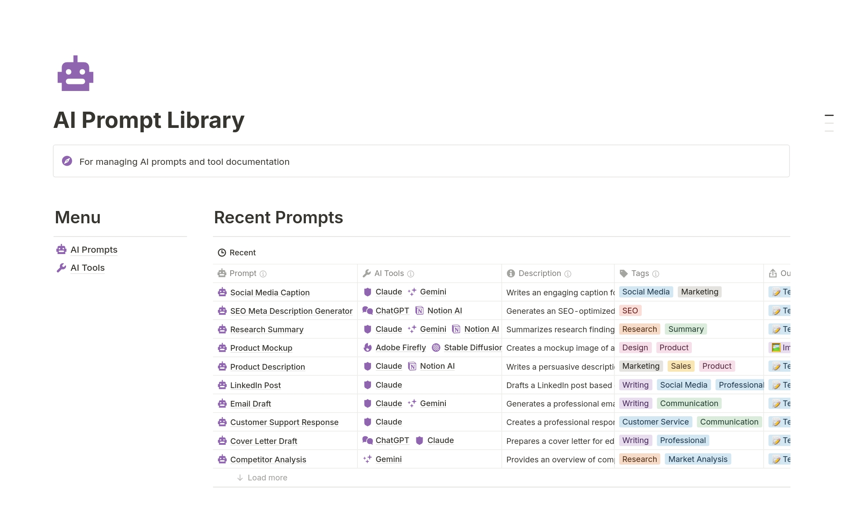845x527 pixels.
Task: Click the info icon beside Description column
Action: [x=568, y=274]
